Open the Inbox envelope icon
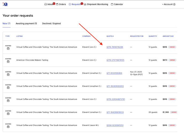This screenshot has width=184, height=140. pyautogui.click(x=46, y=4)
